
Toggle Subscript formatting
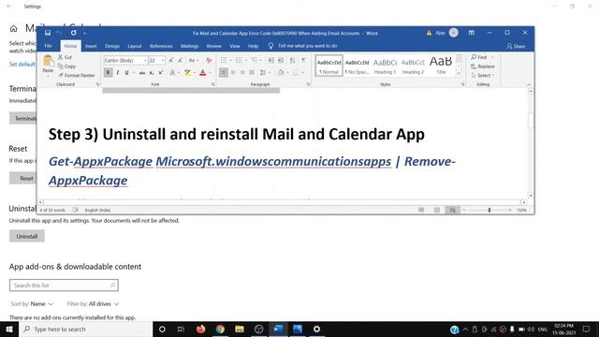(152, 73)
